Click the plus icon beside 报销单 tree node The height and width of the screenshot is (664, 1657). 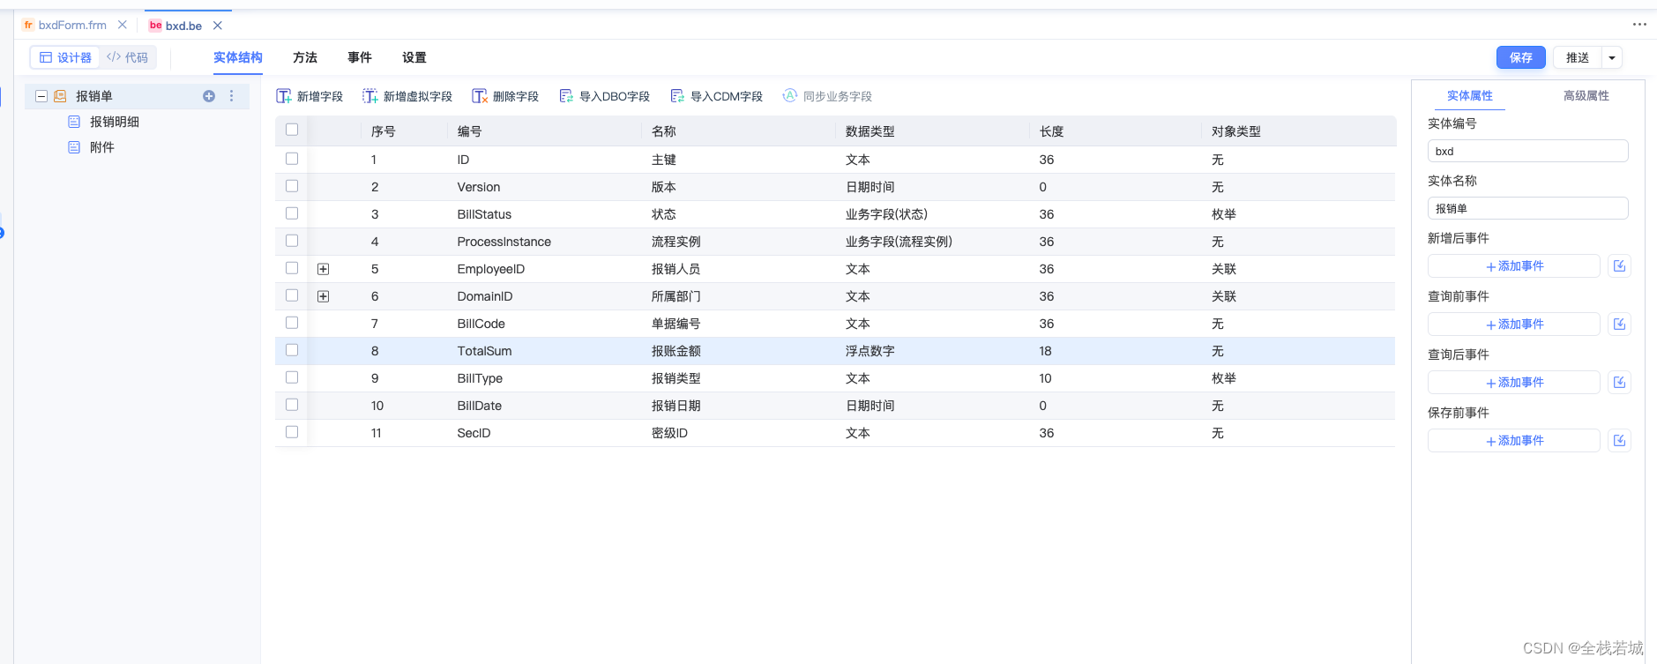click(209, 96)
